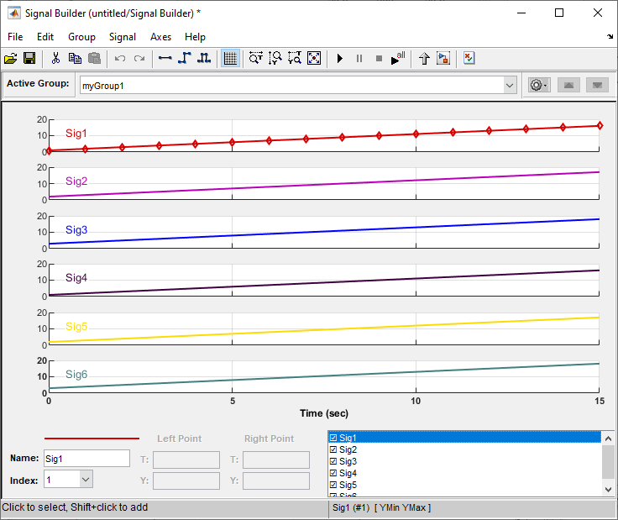Click the Run all groups button
The image size is (618, 520).
coord(398,59)
